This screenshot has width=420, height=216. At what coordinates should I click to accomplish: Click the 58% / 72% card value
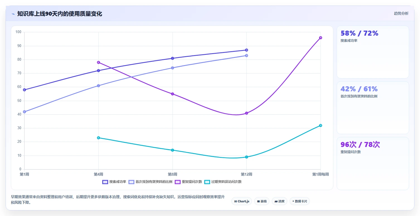tap(359, 33)
